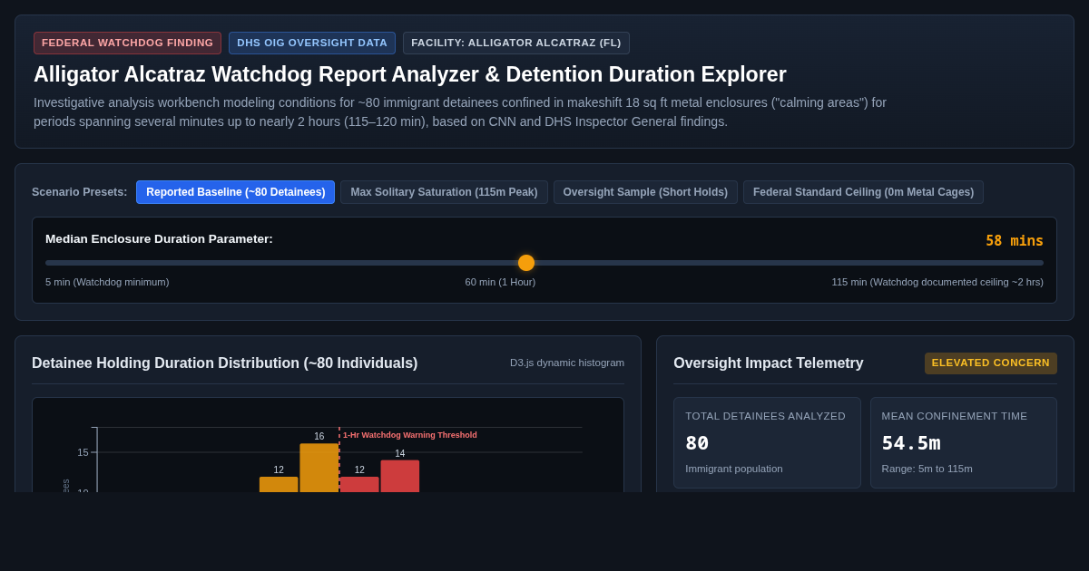Click the D3.js dynamic histogram caption
Image resolution: width=1089 pixels, height=571 pixels.
[567, 363]
